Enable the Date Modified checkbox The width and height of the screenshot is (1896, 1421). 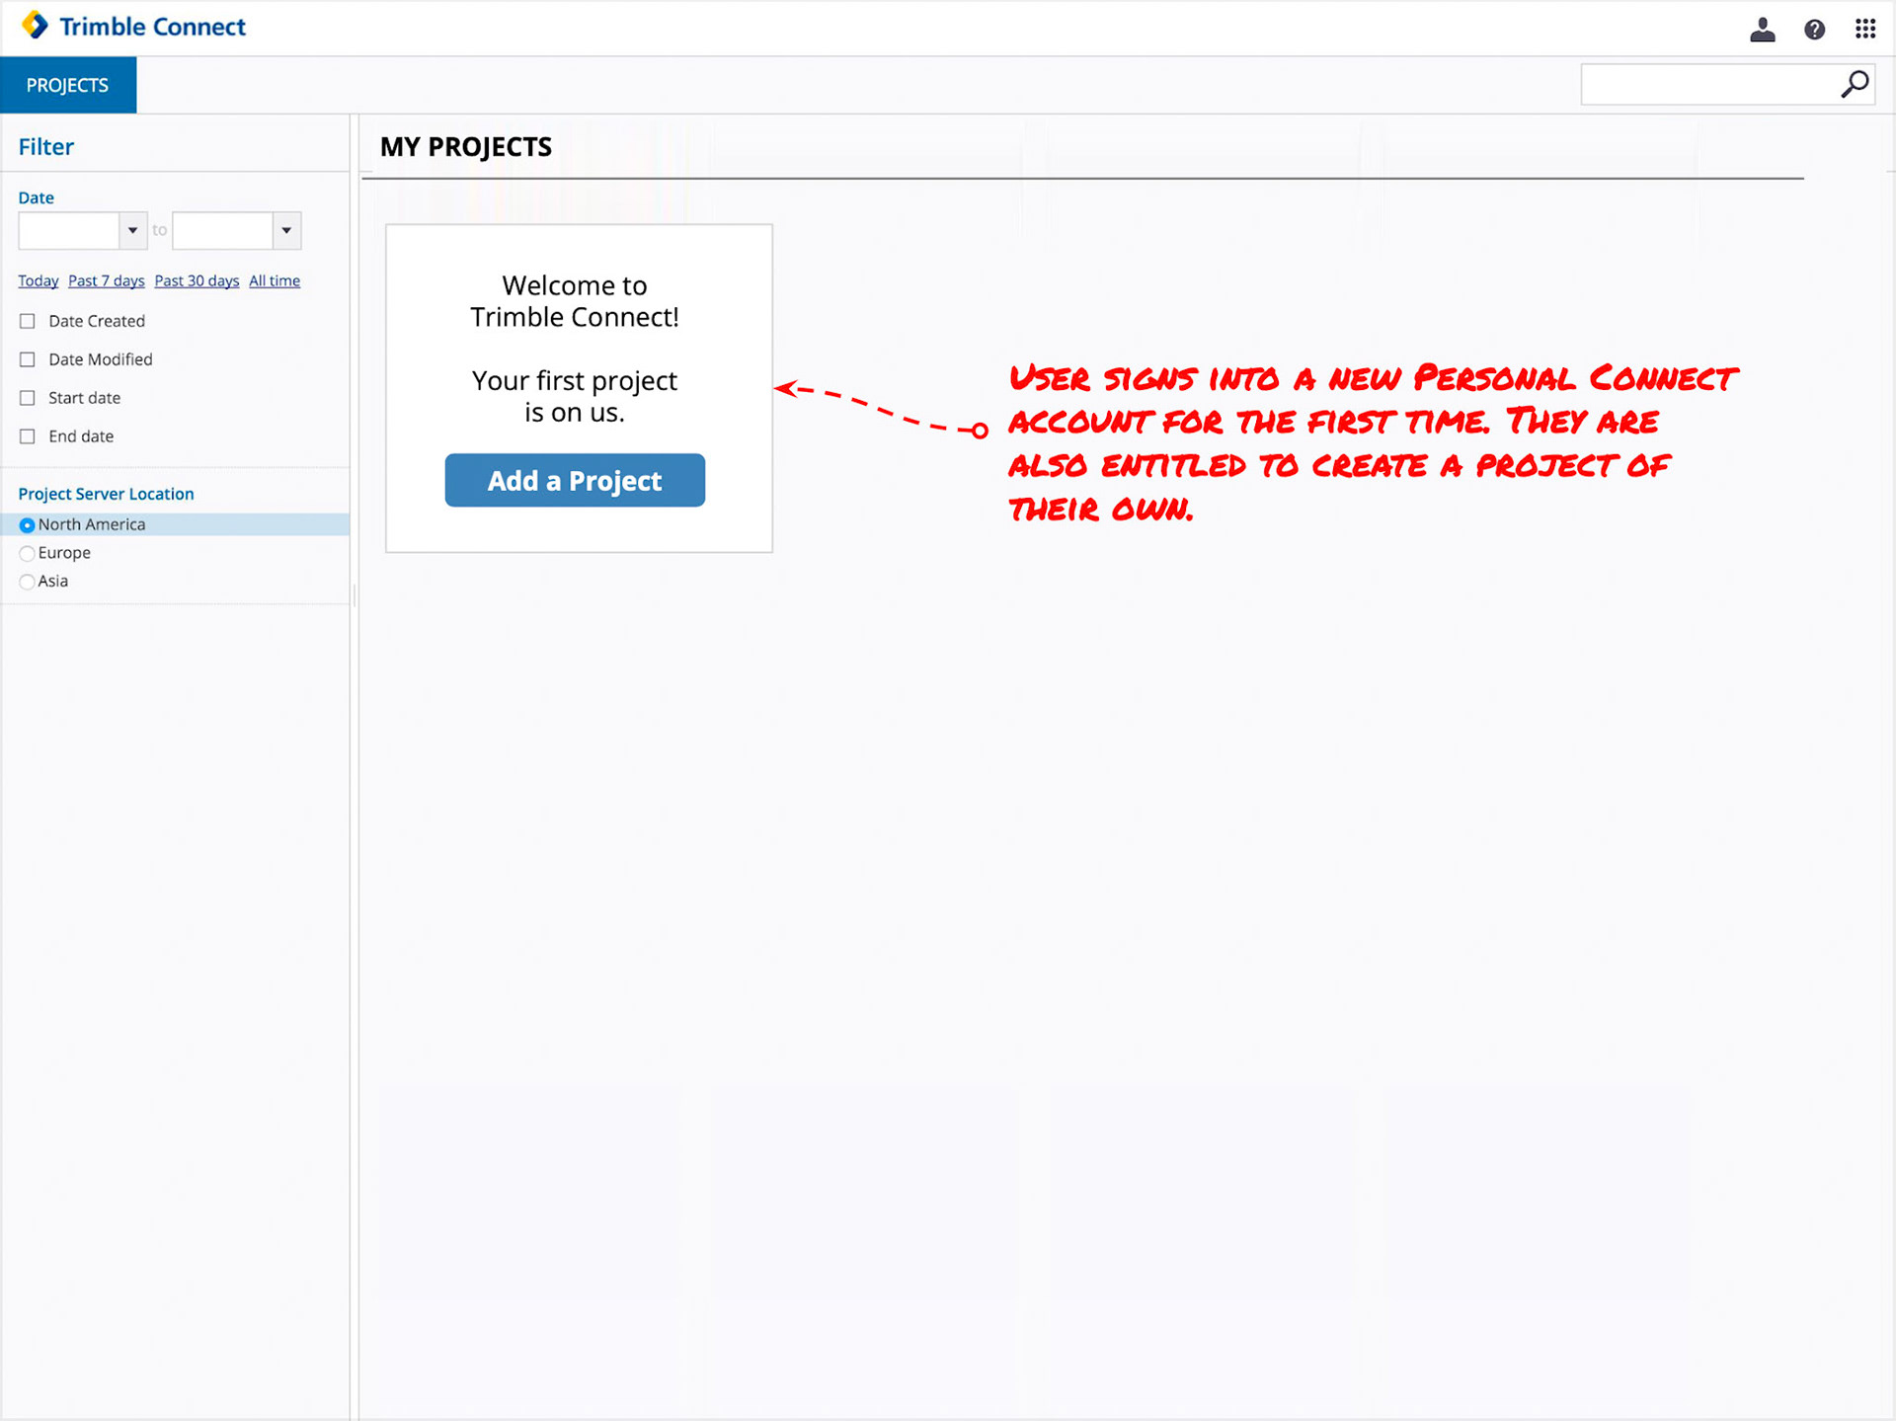tap(28, 359)
